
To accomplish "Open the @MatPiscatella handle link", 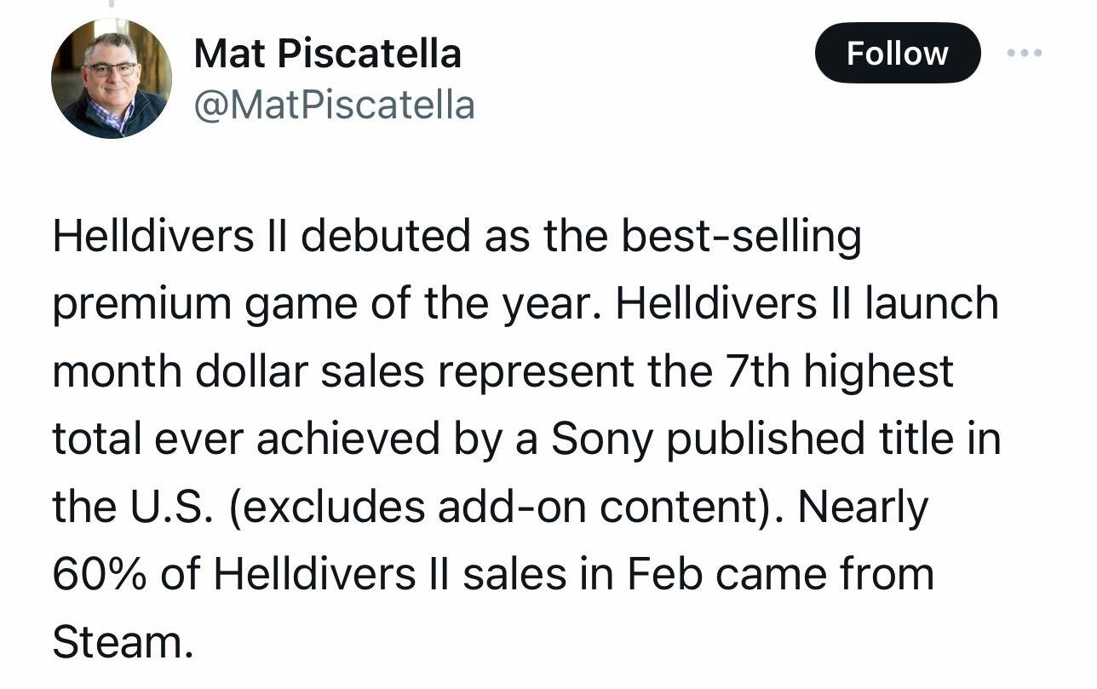I will tap(334, 106).
